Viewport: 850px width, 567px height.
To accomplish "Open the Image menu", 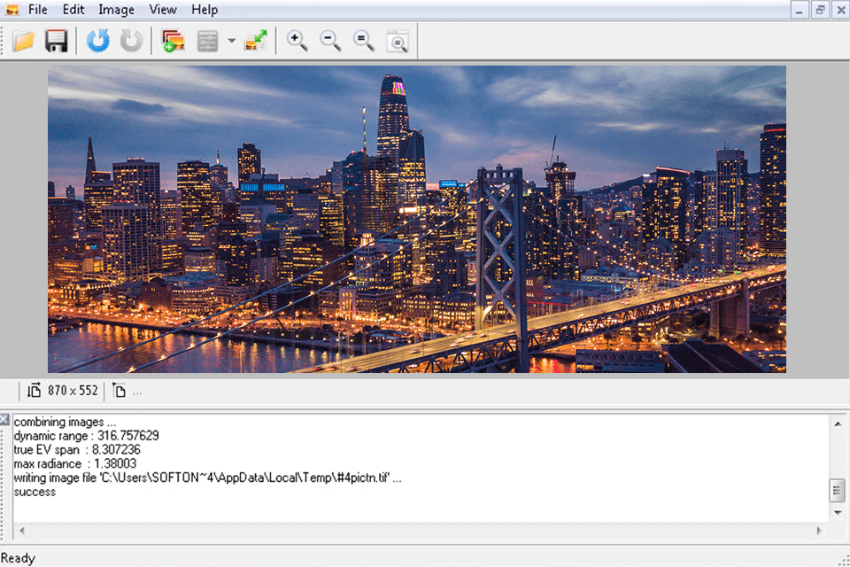I will (116, 10).
